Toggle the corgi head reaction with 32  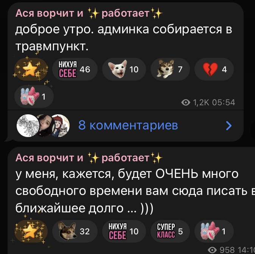tap(75, 231)
